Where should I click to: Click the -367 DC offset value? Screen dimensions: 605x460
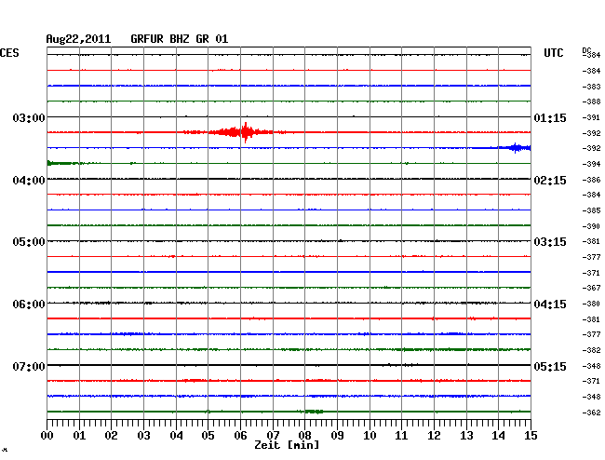pos(591,288)
